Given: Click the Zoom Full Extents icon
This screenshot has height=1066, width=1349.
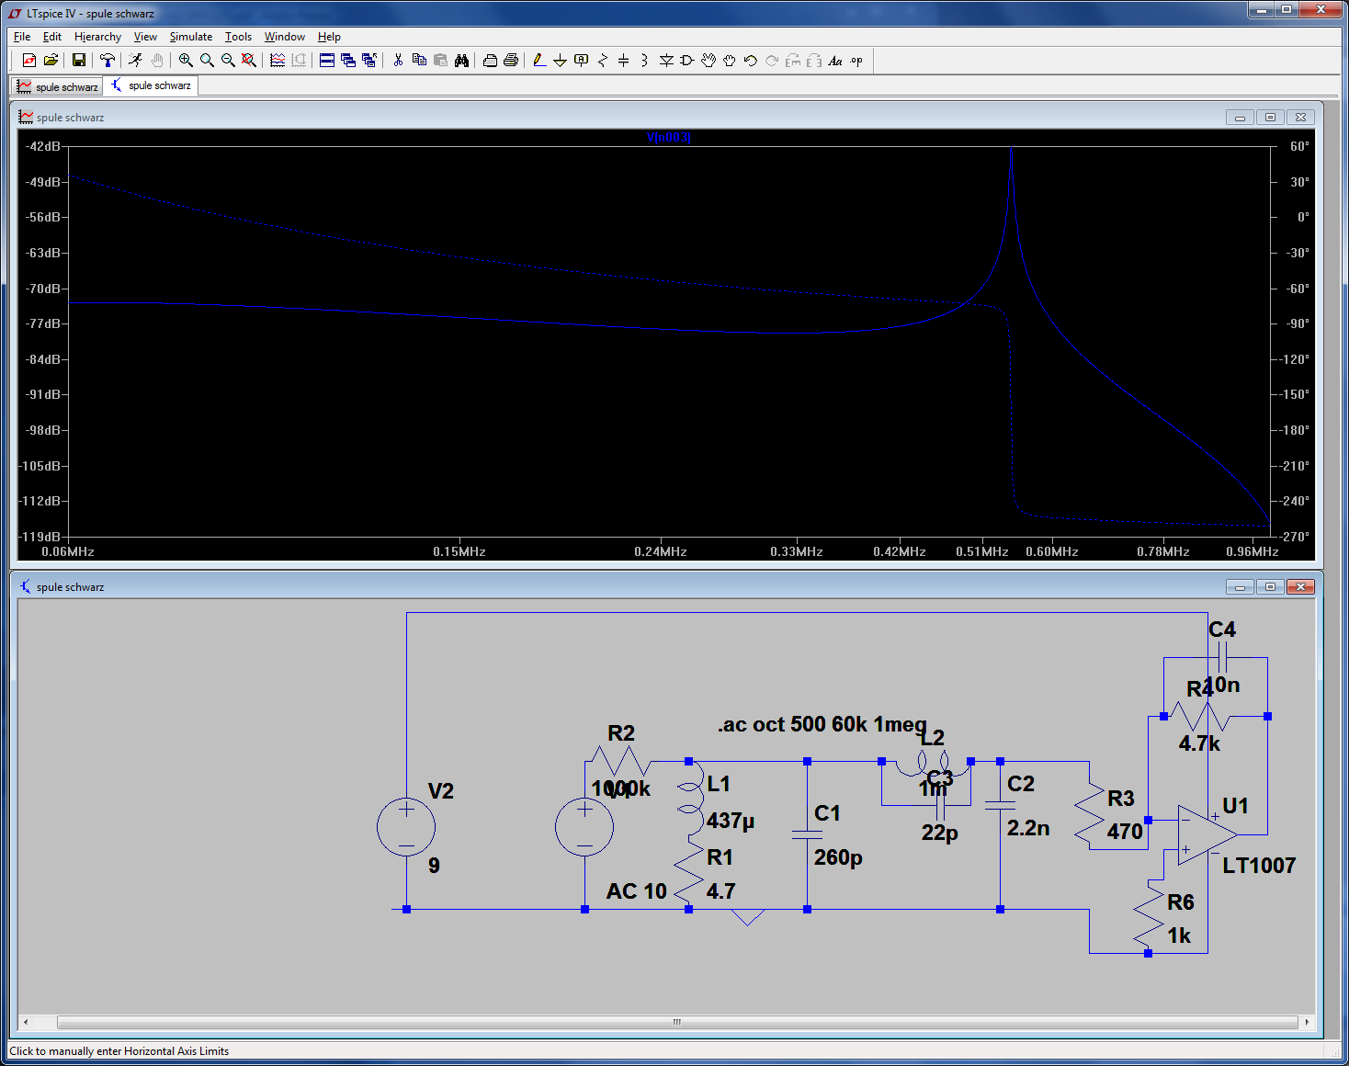Looking at the screenshot, I should (249, 61).
